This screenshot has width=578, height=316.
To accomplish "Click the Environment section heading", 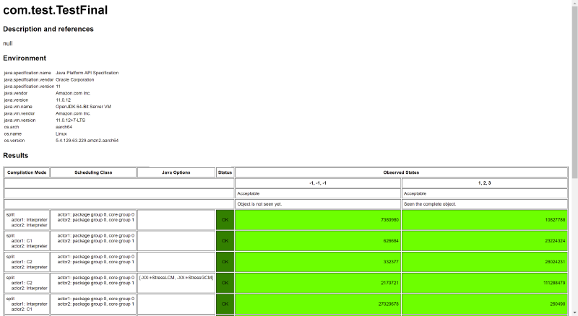I will 25,58.
